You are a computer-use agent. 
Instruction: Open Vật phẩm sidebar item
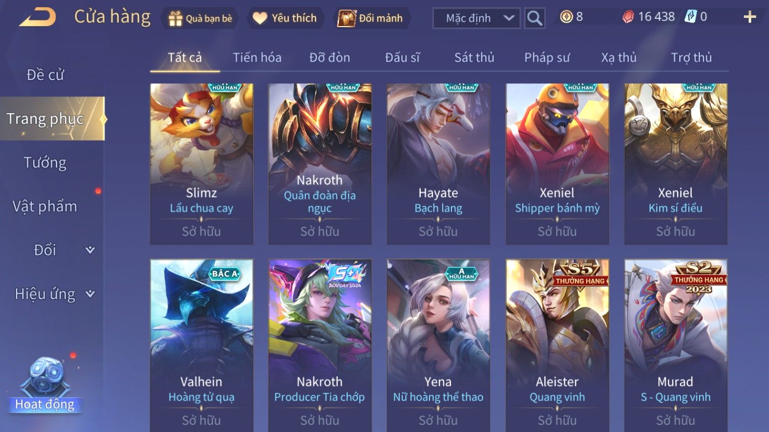[x=45, y=206]
